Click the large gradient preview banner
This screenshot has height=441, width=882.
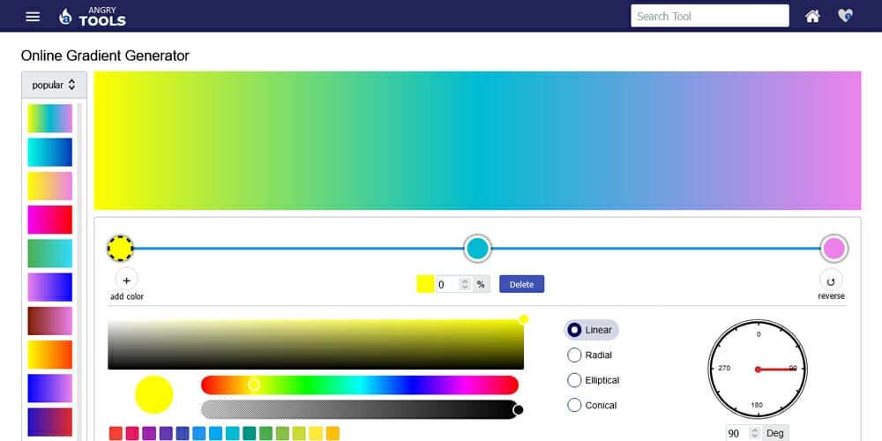tap(477, 140)
